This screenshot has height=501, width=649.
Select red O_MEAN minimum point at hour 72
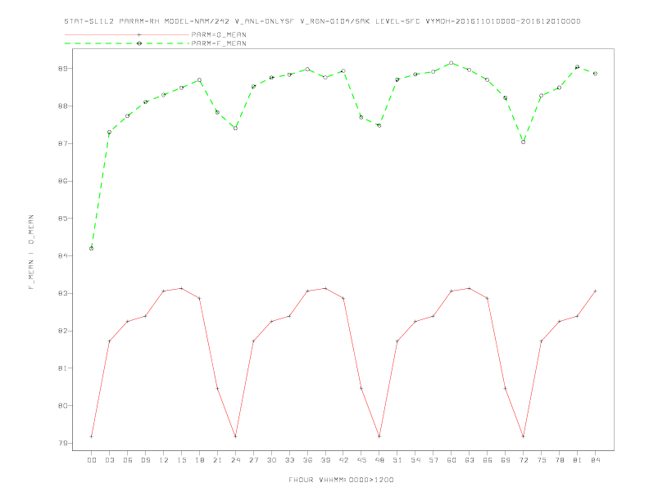point(523,436)
